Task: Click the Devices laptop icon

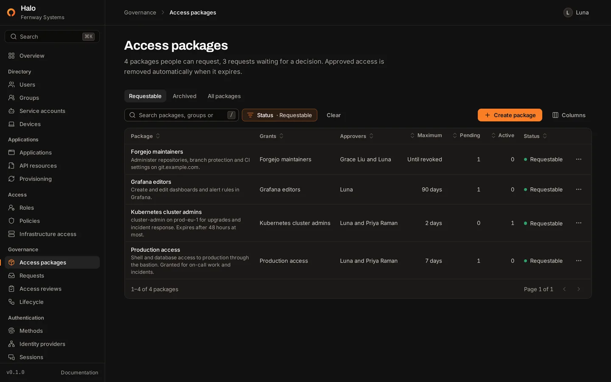Action: click(x=11, y=124)
